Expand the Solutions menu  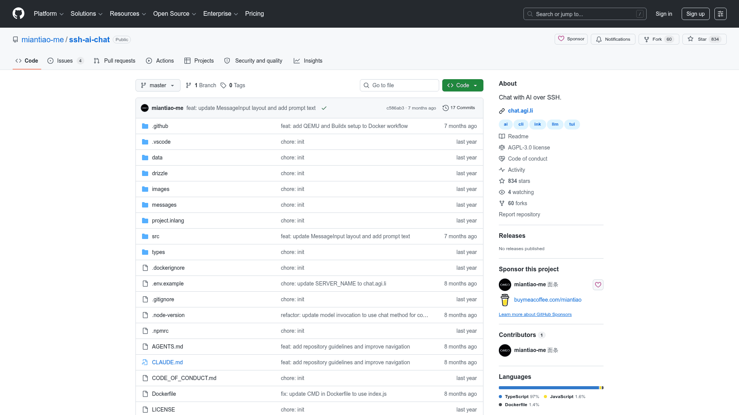87,14
